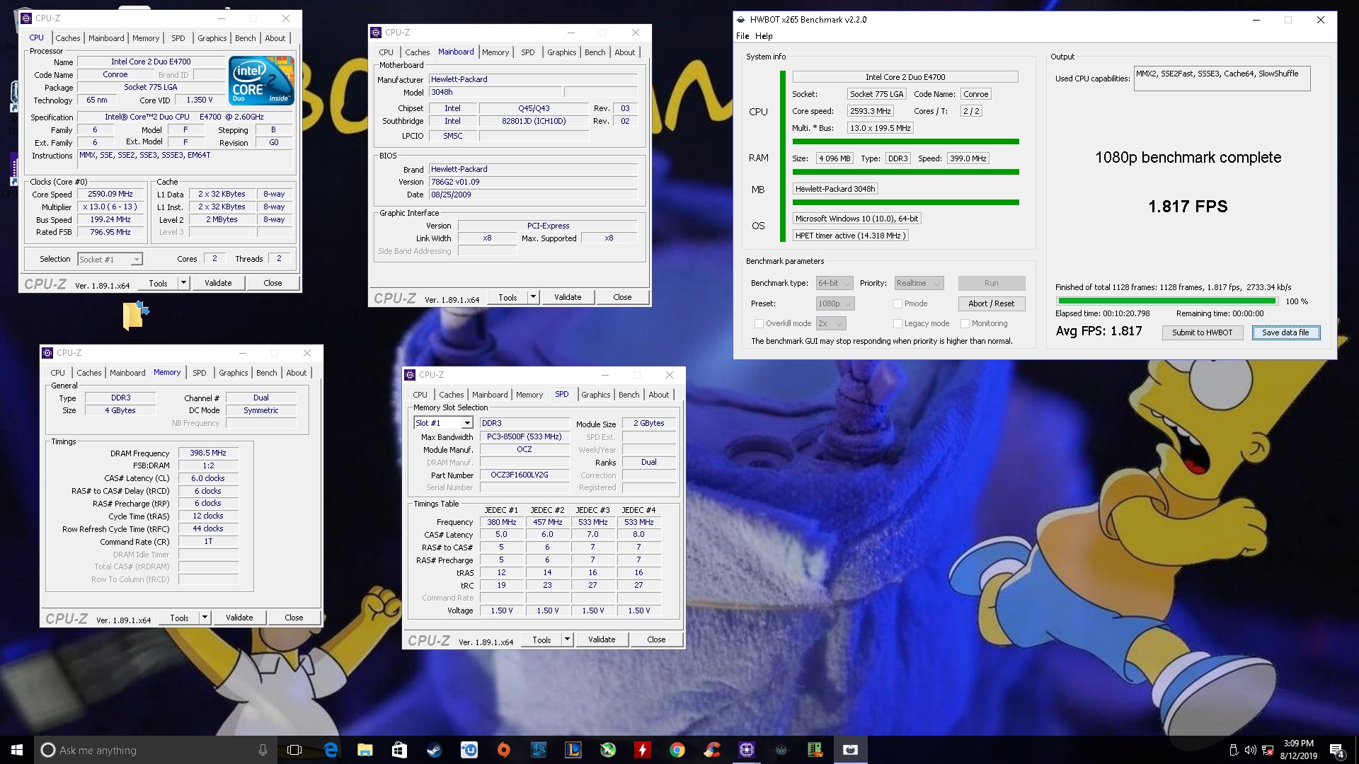The height and width of the screenshot is (764, 1359).
Task: Open the Preset 1080p dropdown
Action: pyautogui.click(x=835, y=303)
